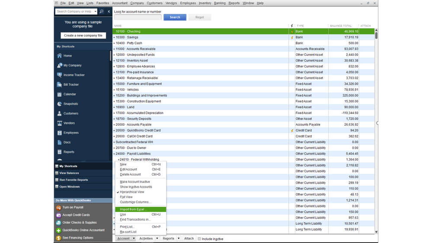
Task: Open the Snapshots pie icon
Action: pos(59,104)
